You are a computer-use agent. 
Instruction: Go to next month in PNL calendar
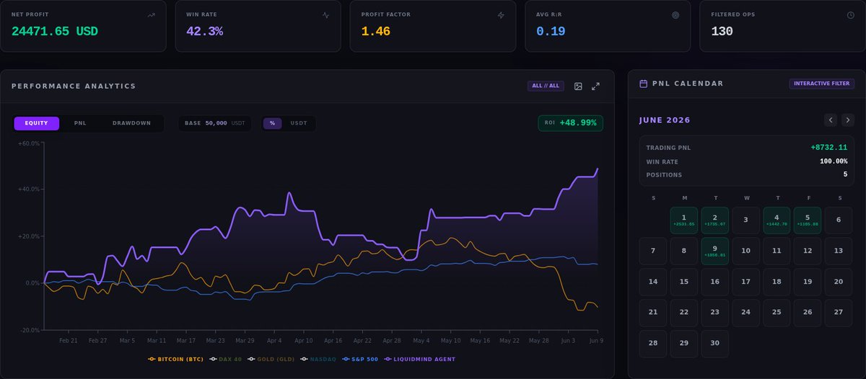(x=848, y=120)
